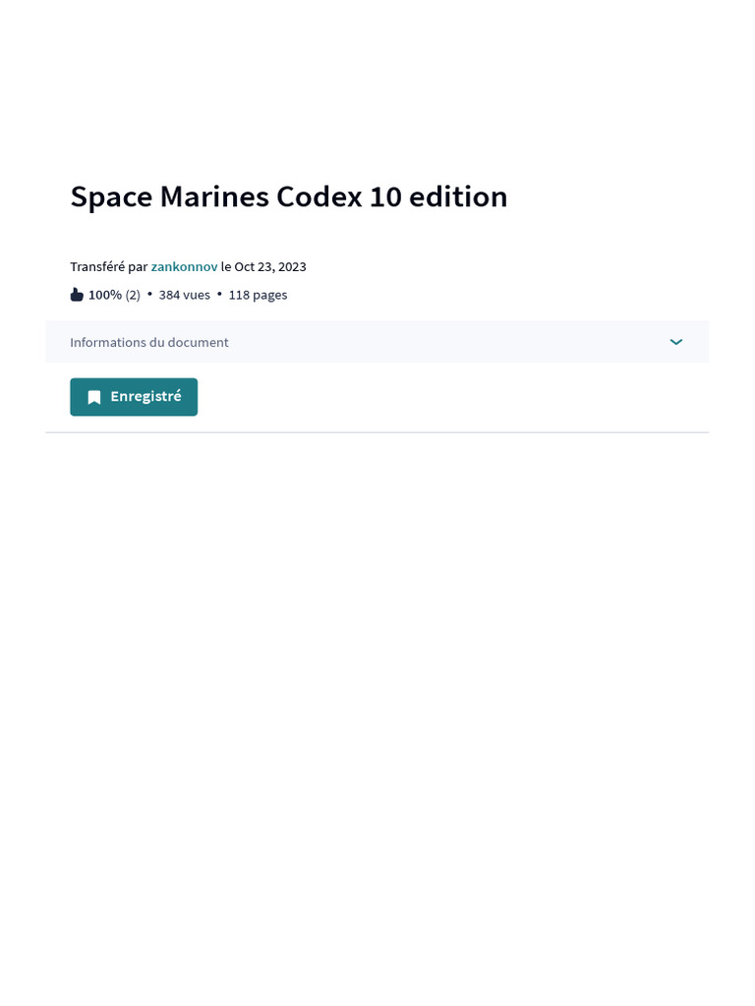Select the "(2)" ratings count
The height and width of the screenshot is (1006, 755).
point(133,295)
